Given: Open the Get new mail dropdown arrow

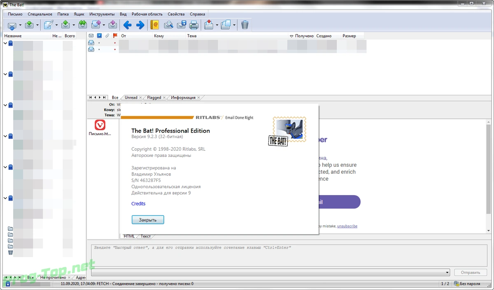Looking at the screenshot, I should click(20, 25).
